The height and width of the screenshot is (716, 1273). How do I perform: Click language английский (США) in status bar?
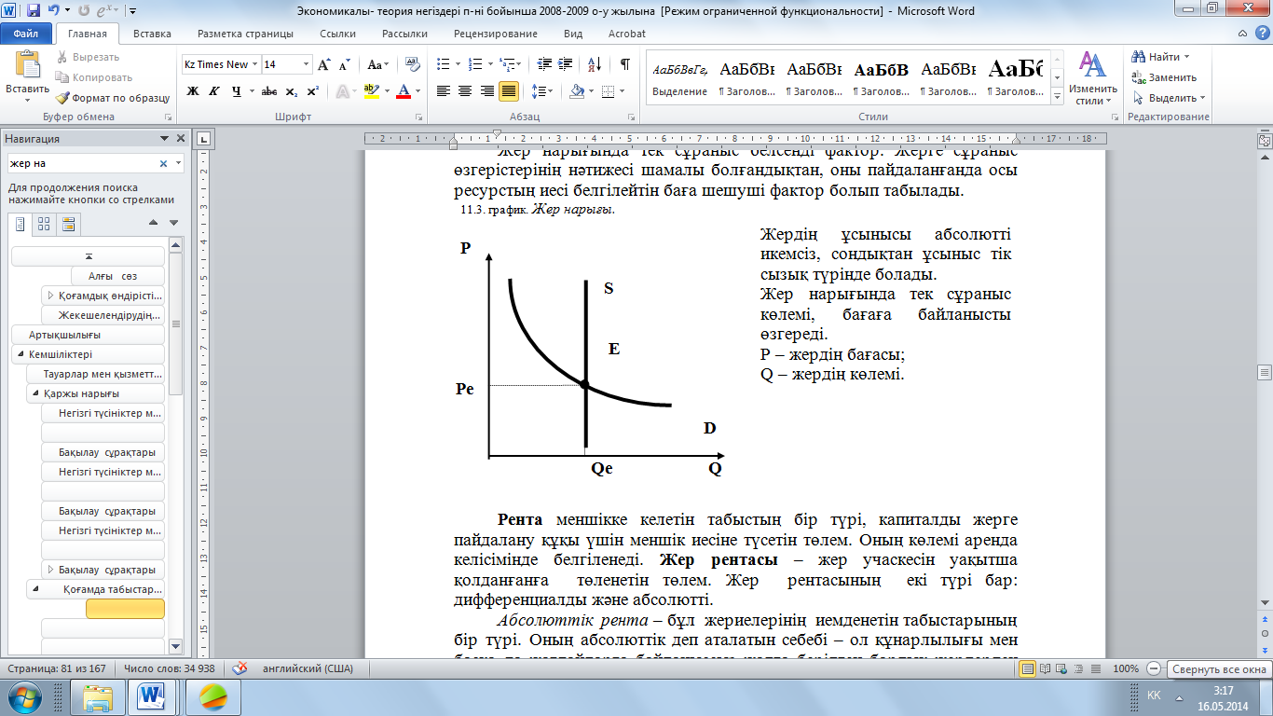(x=308, y=668)
